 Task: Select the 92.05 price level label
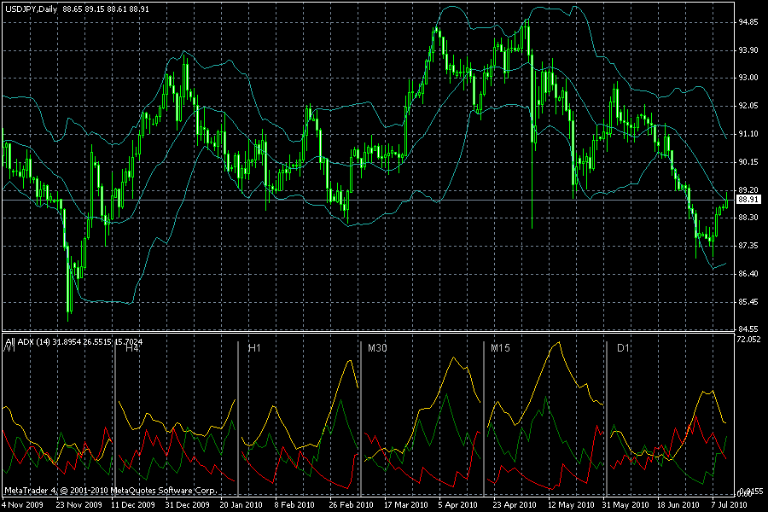pos(748,106)
